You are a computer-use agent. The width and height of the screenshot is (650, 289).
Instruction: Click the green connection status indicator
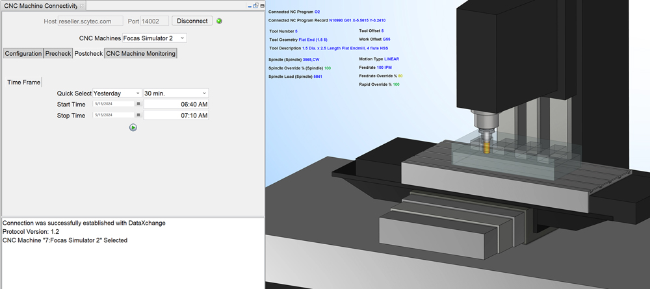220,21
